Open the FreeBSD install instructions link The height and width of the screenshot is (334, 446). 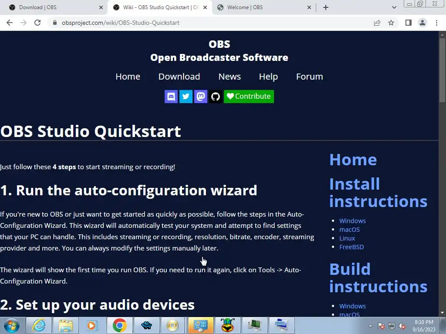pos(351,247)
